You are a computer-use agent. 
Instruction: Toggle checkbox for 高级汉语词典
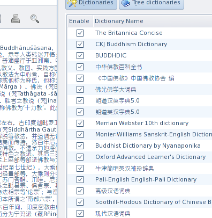coord(80,191)
